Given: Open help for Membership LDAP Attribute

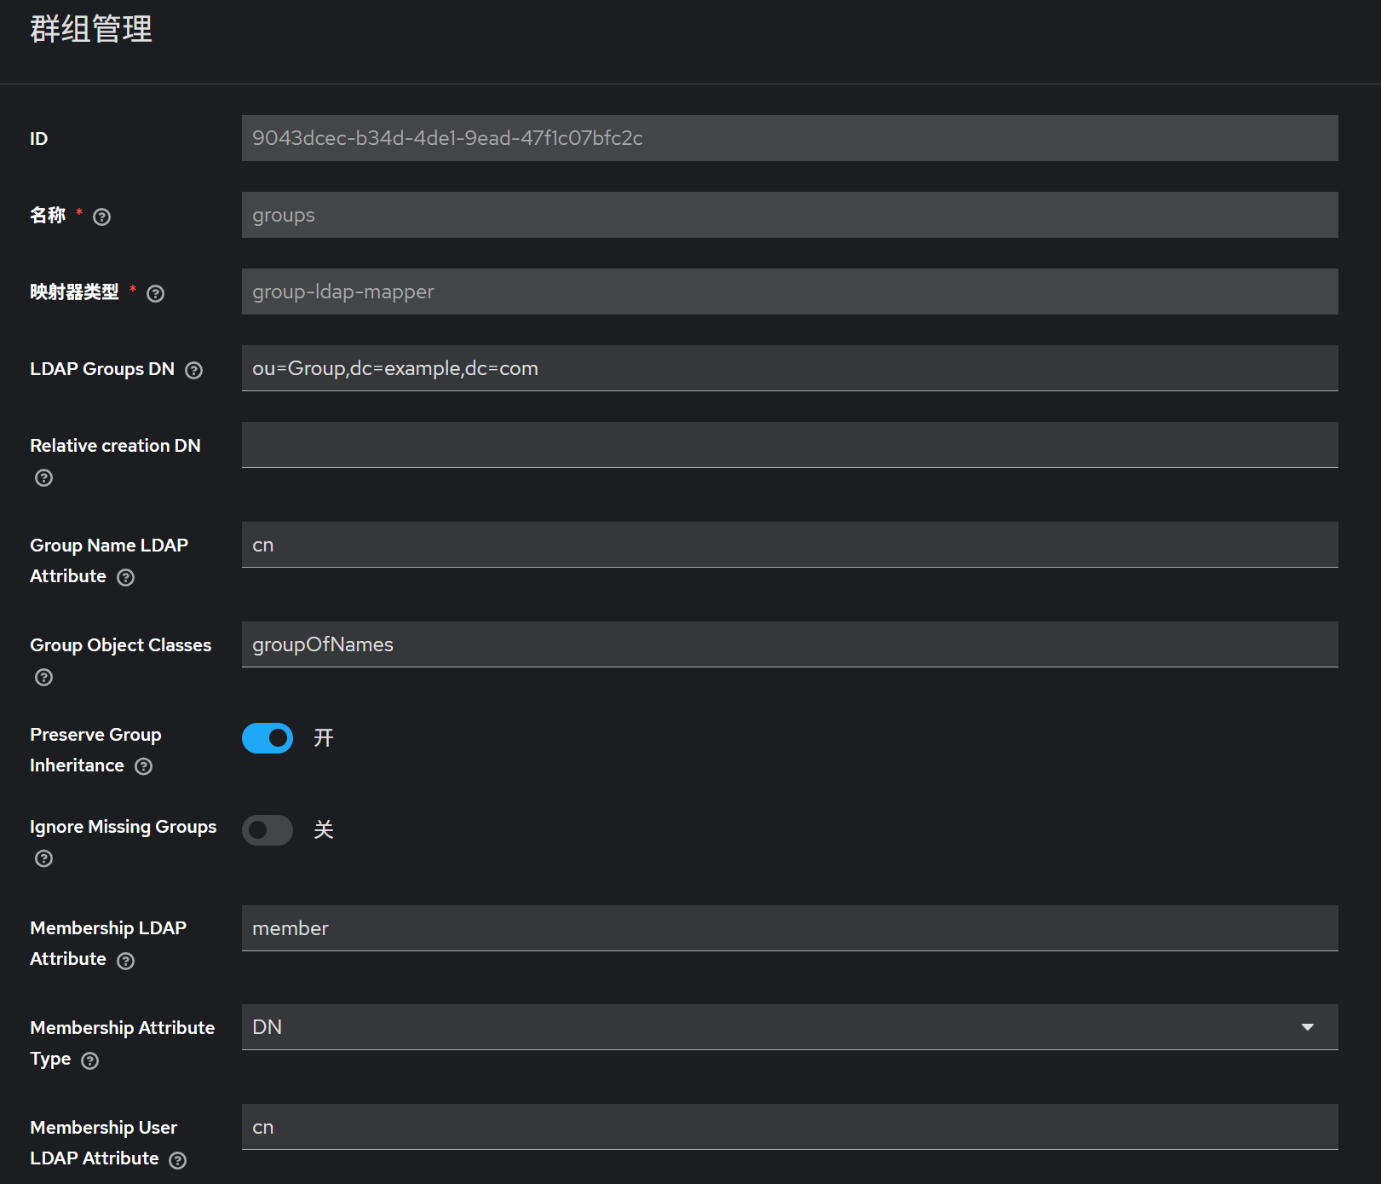Looking at the screenshot, I should [x=125, y=962].
